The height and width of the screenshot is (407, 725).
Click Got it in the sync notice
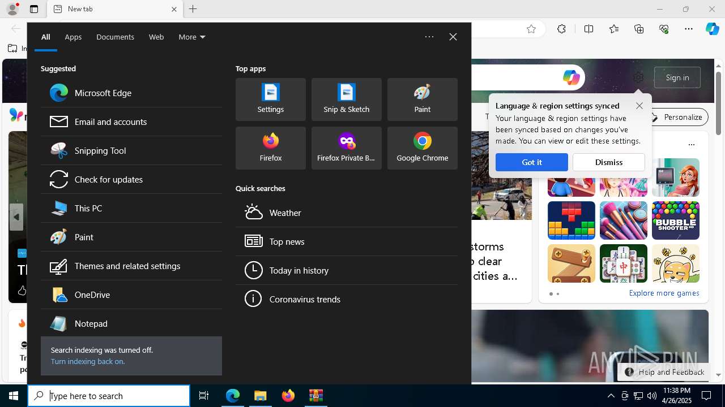point(532,162)
